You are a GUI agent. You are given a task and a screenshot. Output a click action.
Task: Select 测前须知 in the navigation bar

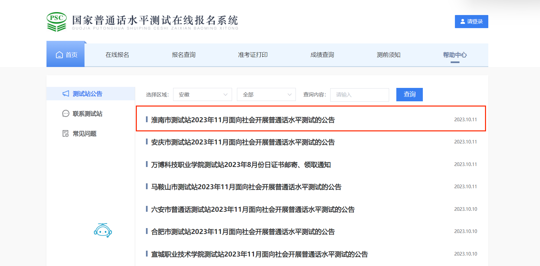point(388,55)
